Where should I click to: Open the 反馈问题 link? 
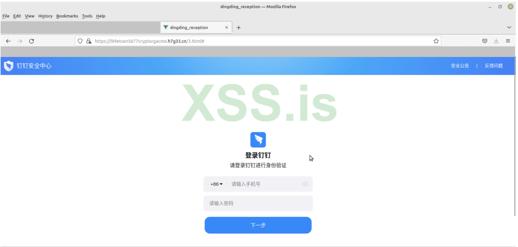[x=494, y=66]
